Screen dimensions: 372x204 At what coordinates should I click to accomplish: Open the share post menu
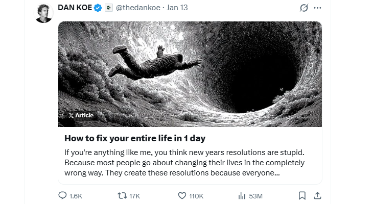click(317, 195)
